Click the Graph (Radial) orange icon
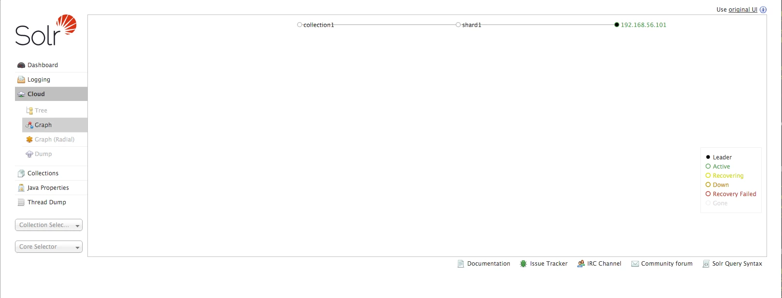Screen dimensions: 782x298 click(29, 140)
